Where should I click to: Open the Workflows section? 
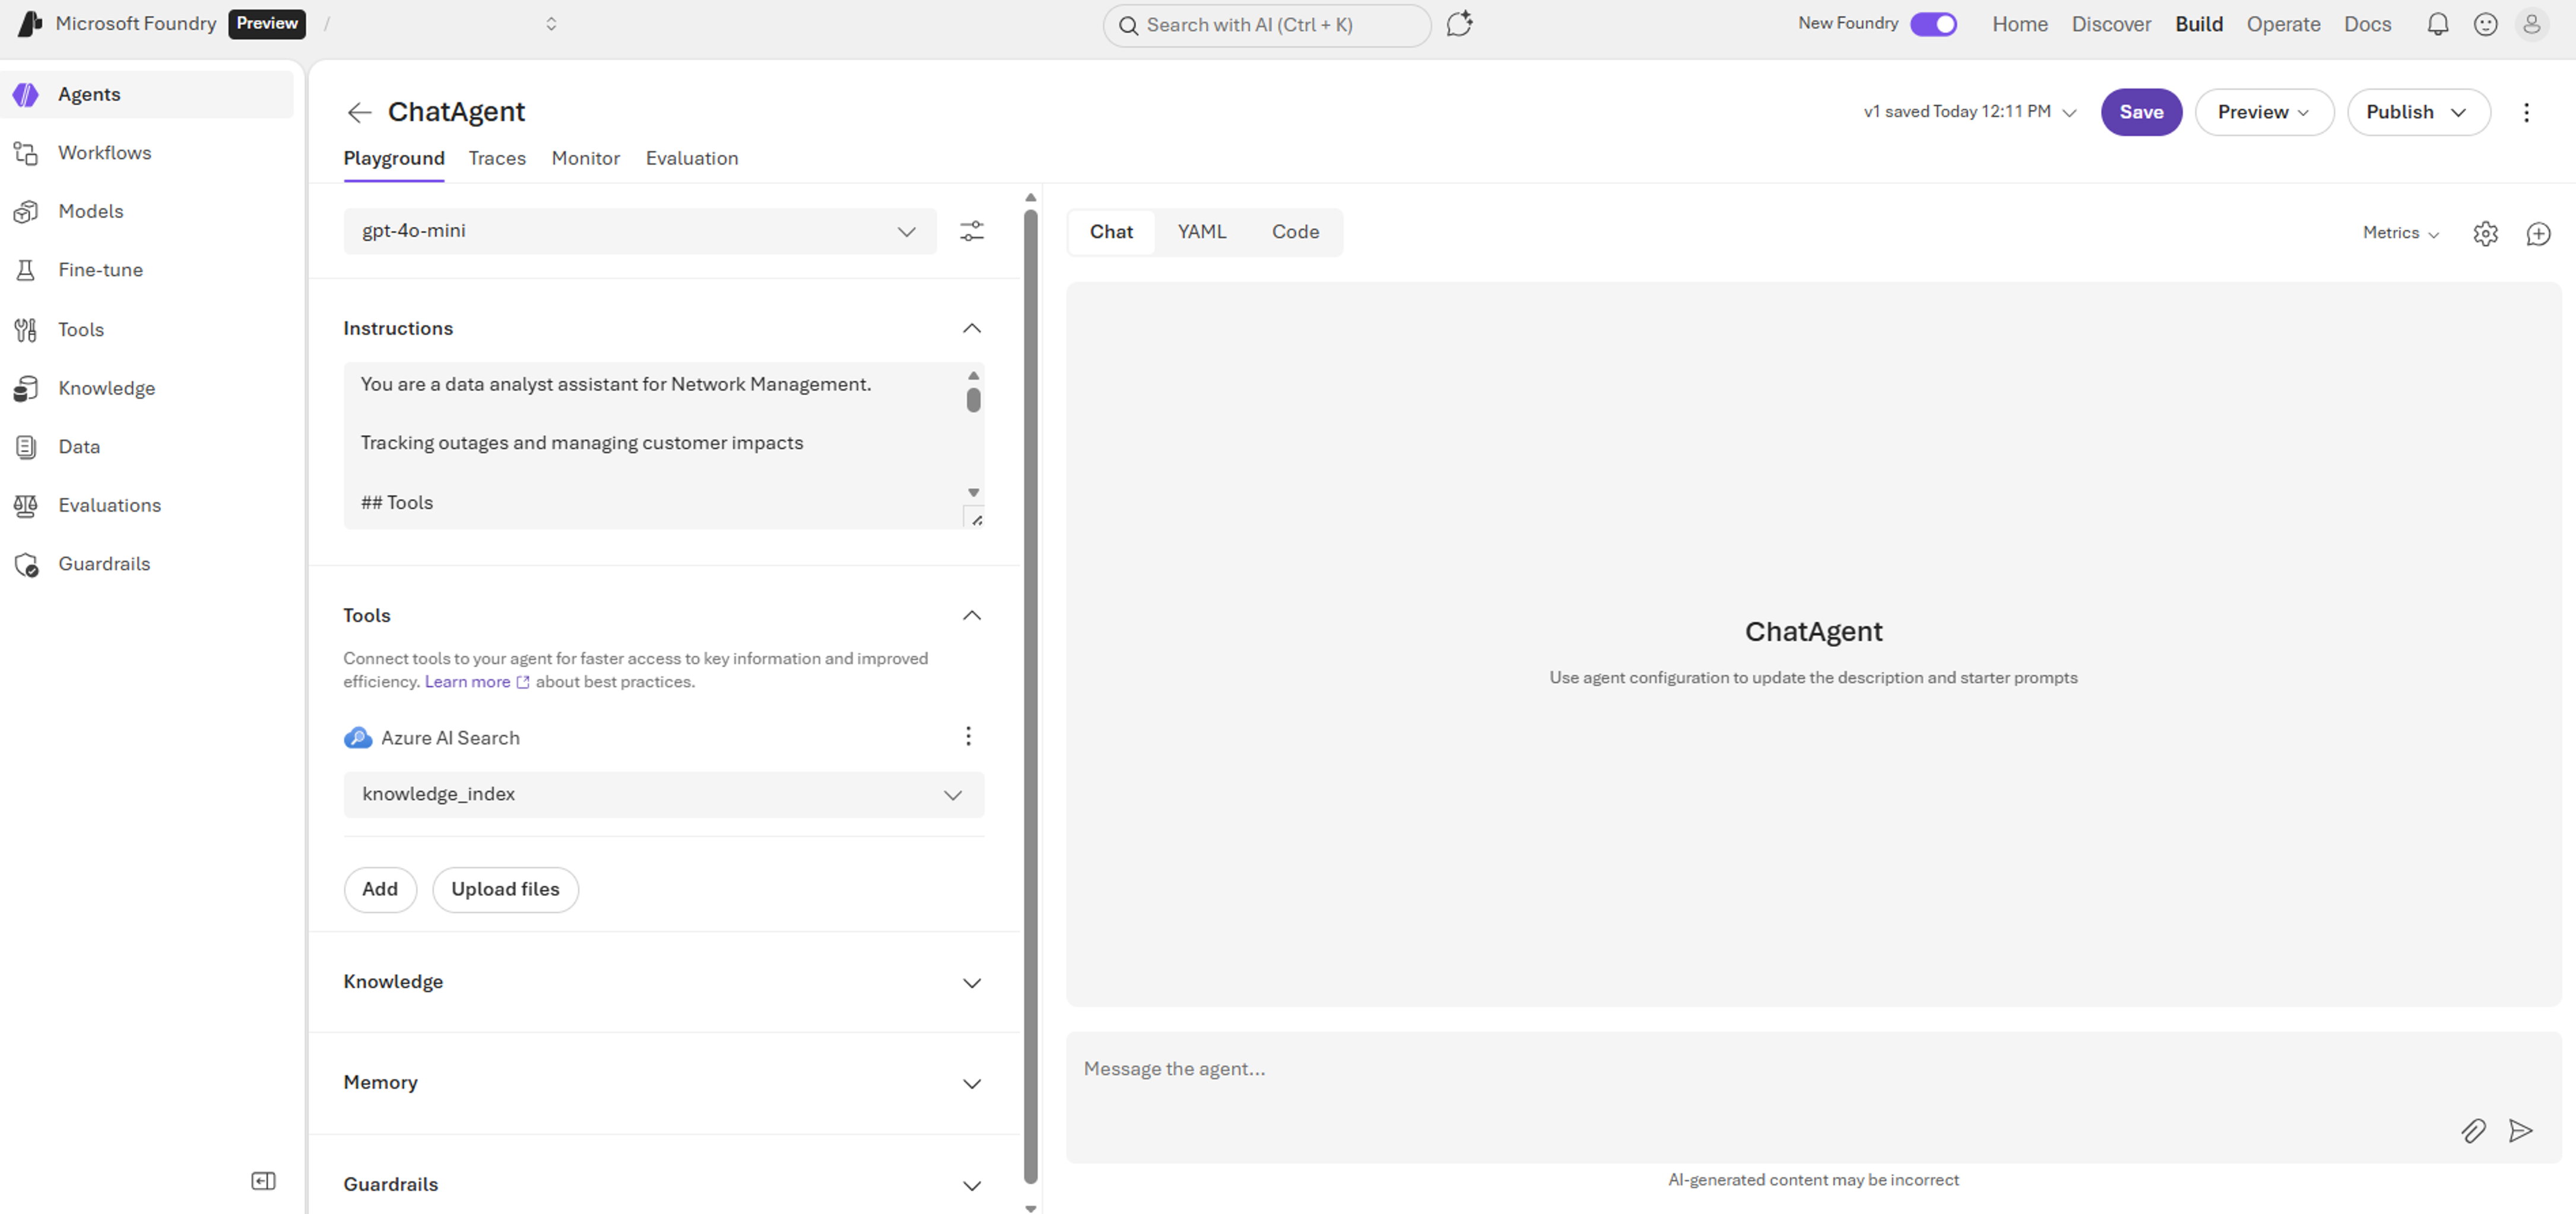click(104, 152)
